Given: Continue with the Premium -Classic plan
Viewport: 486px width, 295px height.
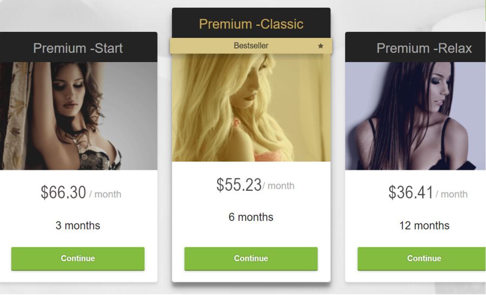Looking at the screenshot, I should tap(251, 258).
